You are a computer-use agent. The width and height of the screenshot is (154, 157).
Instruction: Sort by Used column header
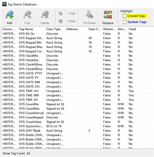click(x=133, y=29)
